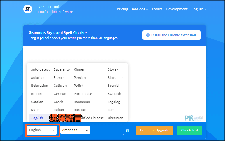The height and width of the screenshot is (141, 225).
Task: Select Belarusian language
Action: coord(39,86)
